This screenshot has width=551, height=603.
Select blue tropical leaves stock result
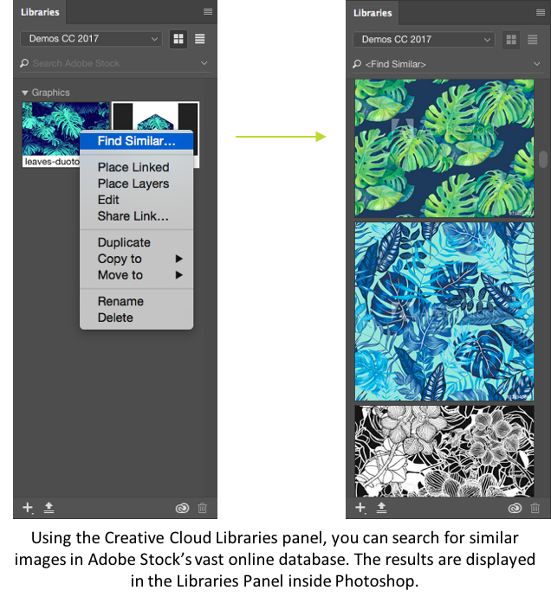(444, 311)
